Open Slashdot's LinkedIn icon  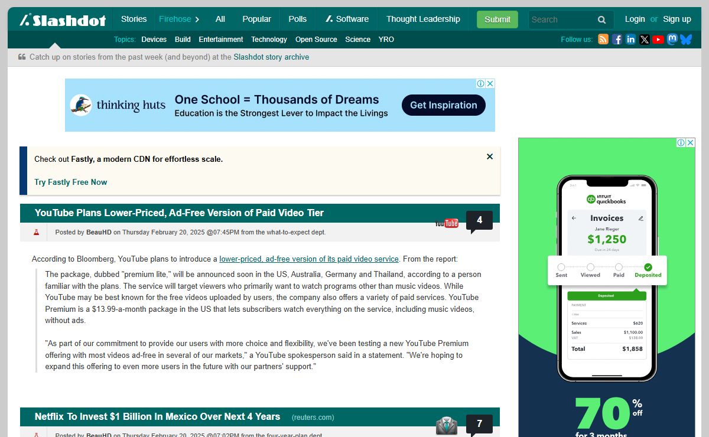[630, 40]
